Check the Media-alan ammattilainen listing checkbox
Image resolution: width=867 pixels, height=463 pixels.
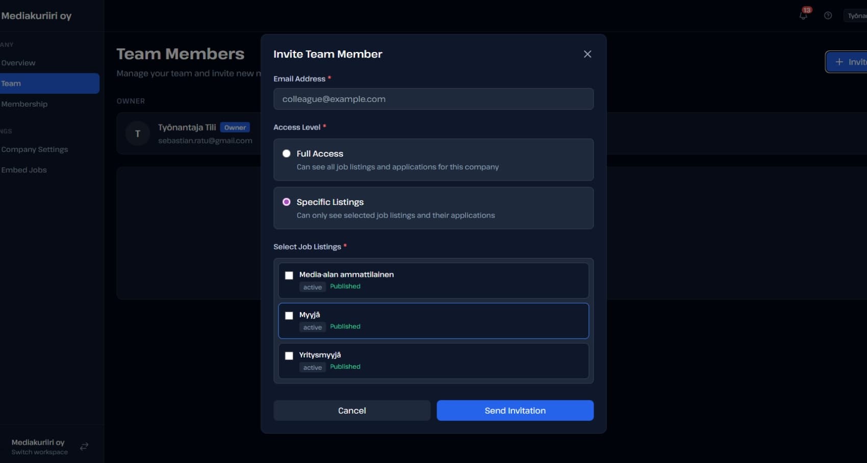[x=289, y=275]
